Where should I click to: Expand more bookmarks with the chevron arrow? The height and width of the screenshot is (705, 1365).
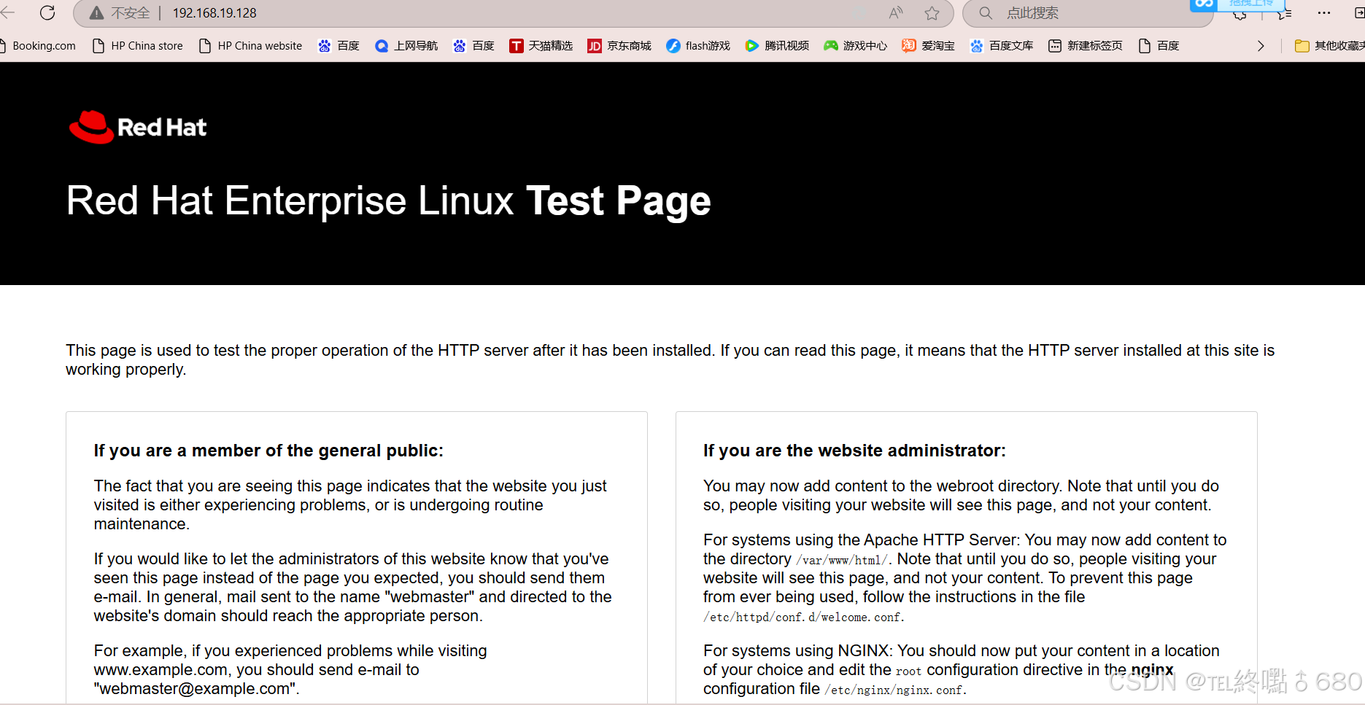tap(1261, 46)
